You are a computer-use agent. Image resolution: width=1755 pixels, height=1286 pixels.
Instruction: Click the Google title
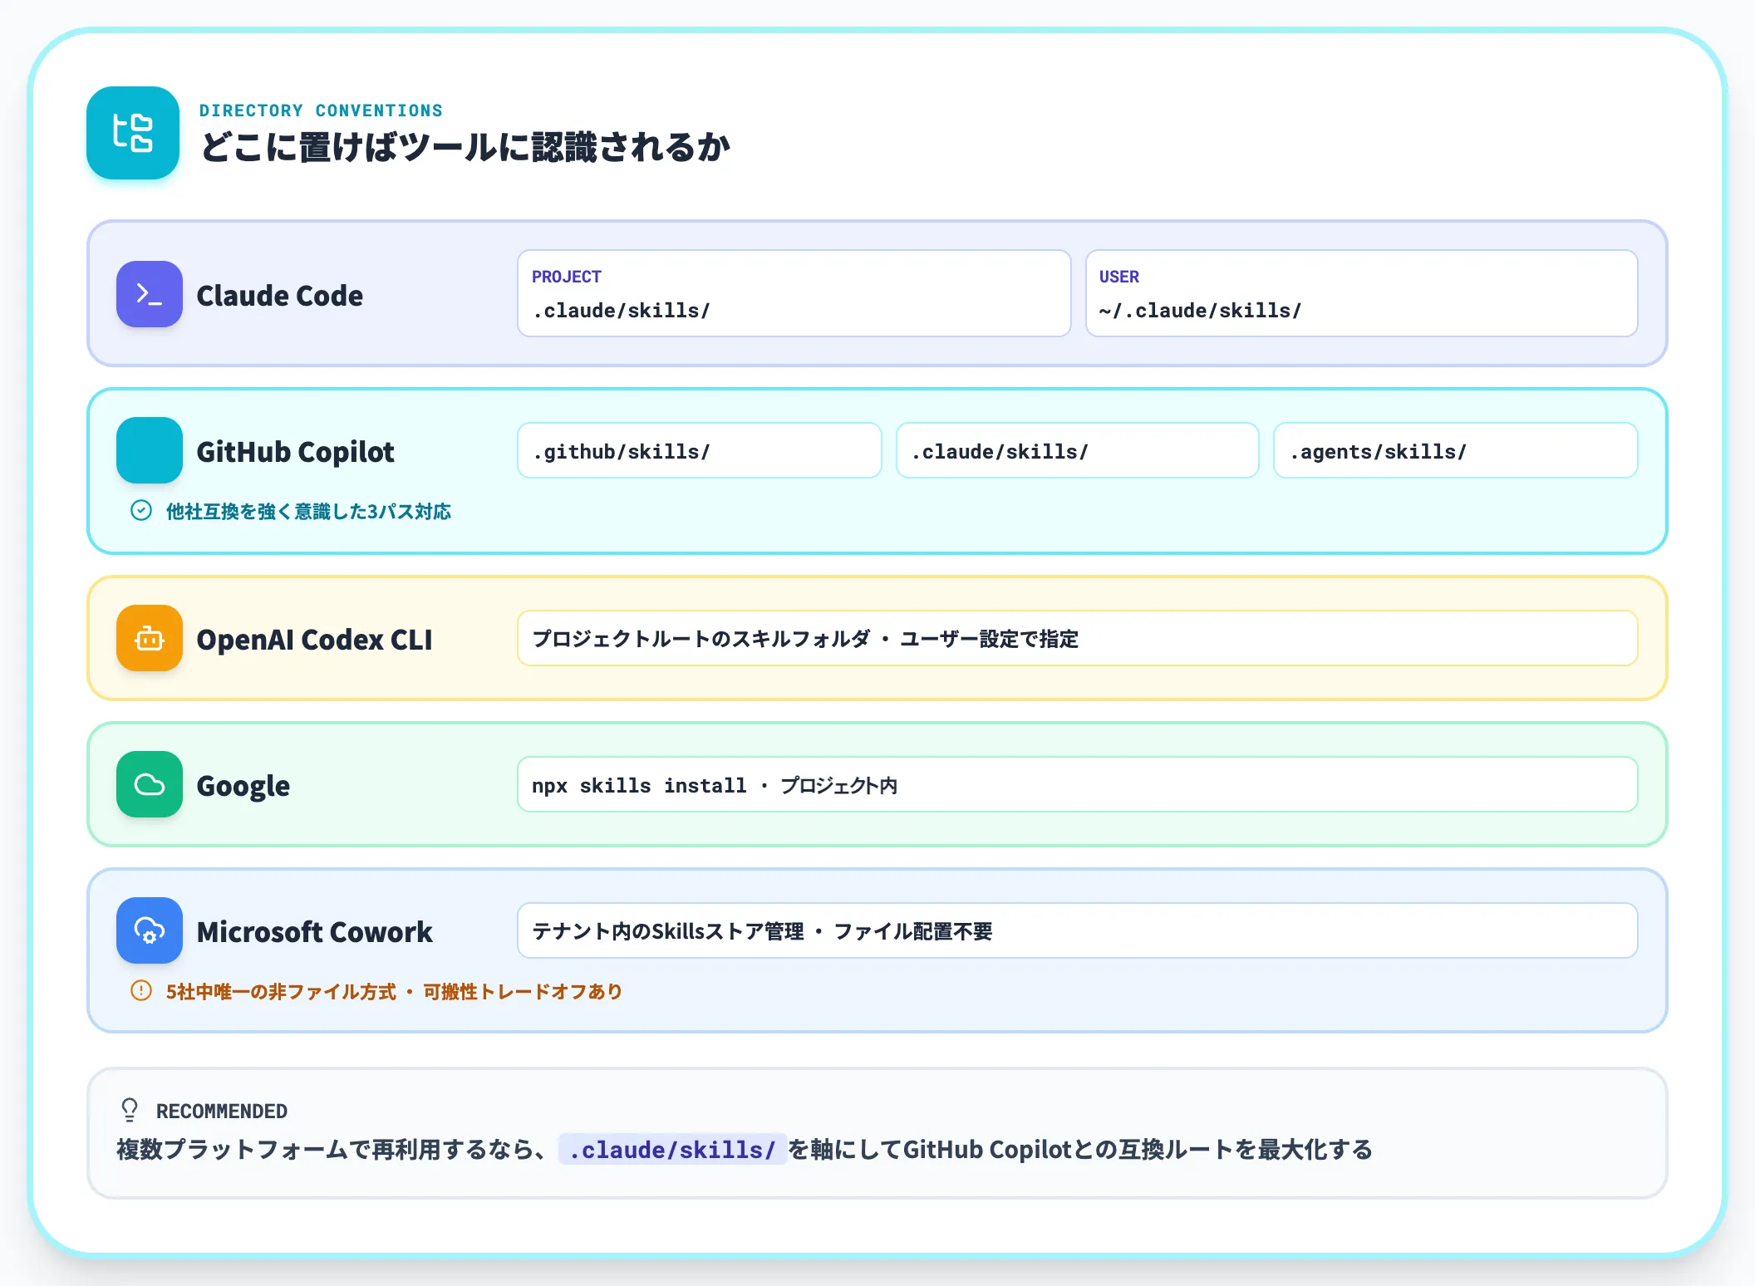243,786
